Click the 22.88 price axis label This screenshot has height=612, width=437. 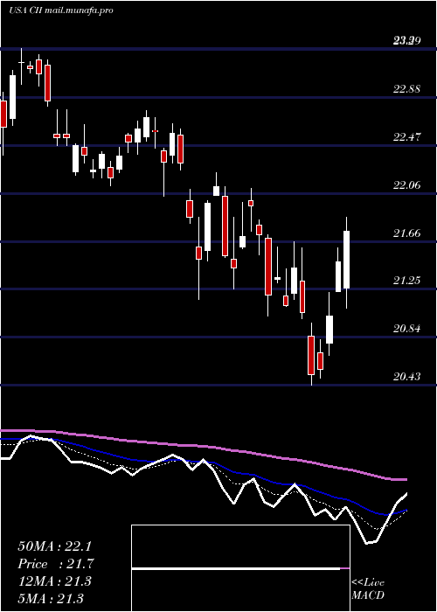click(407, 89)
